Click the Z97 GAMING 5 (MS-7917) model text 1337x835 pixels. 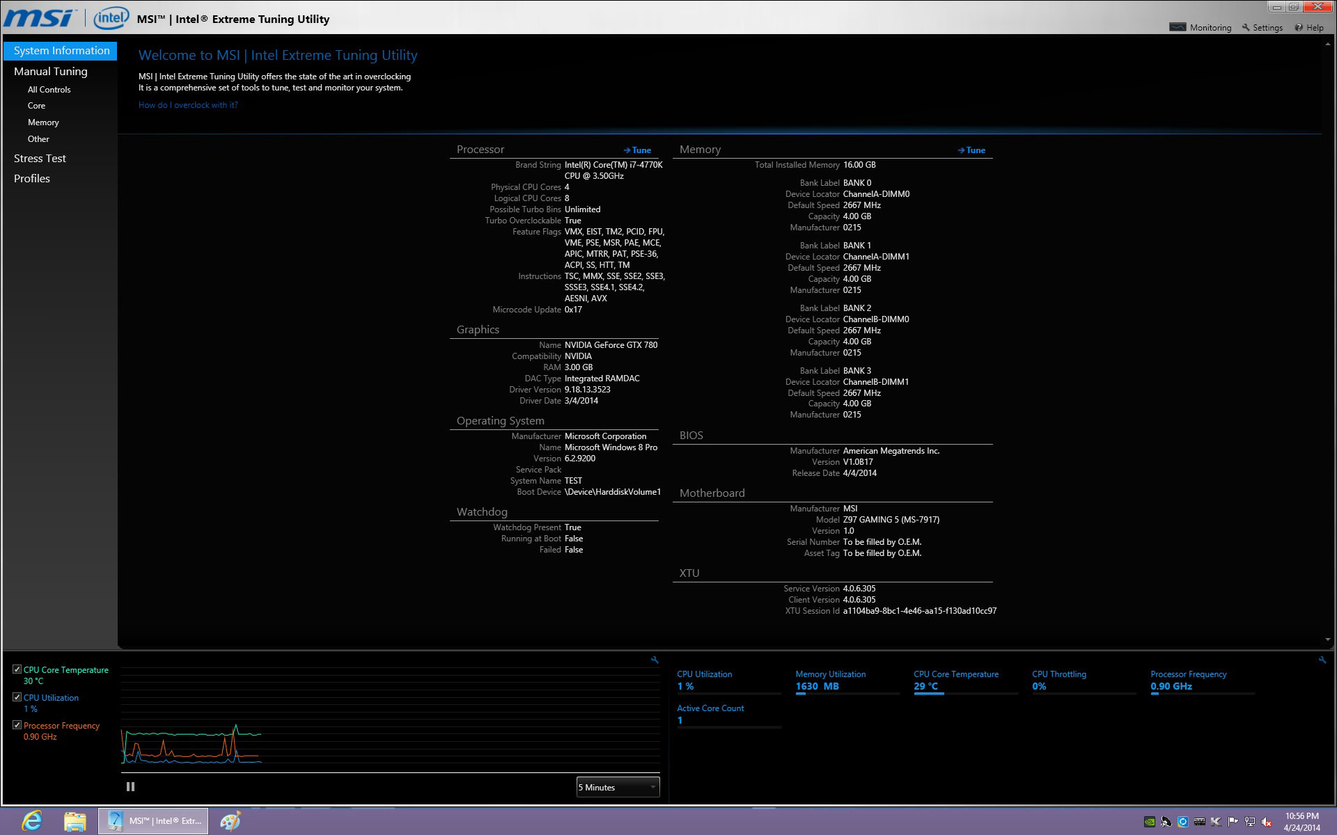(891, 520)
